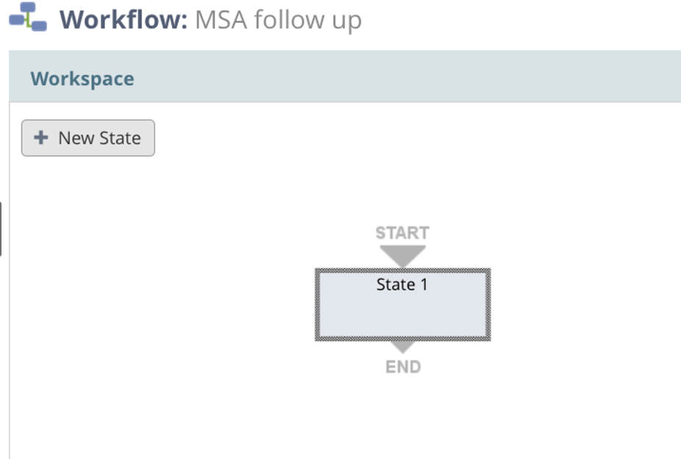Click the END label in the diagram
Image resolution: width=681 pixels, height=459 pixels.
(x=402, y=366)
